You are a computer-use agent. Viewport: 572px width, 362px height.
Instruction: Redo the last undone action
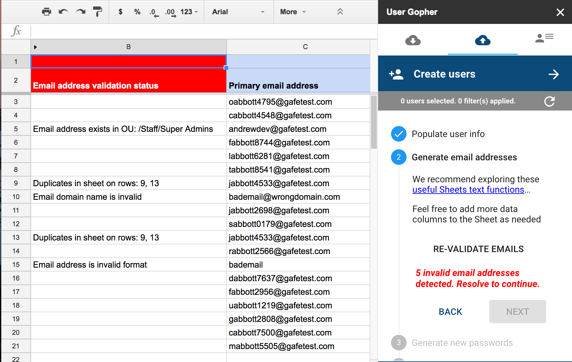[x=80, y=12]
